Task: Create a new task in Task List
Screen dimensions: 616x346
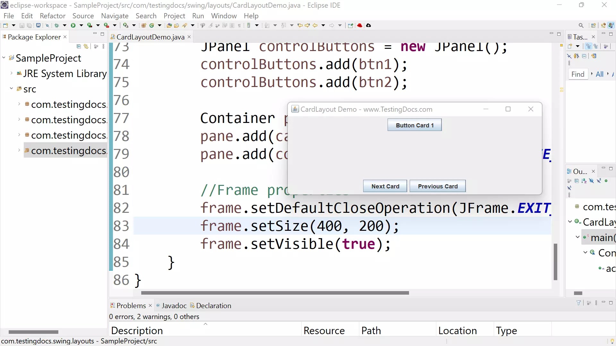Action: pyautogui.click(x=569, y=46)
